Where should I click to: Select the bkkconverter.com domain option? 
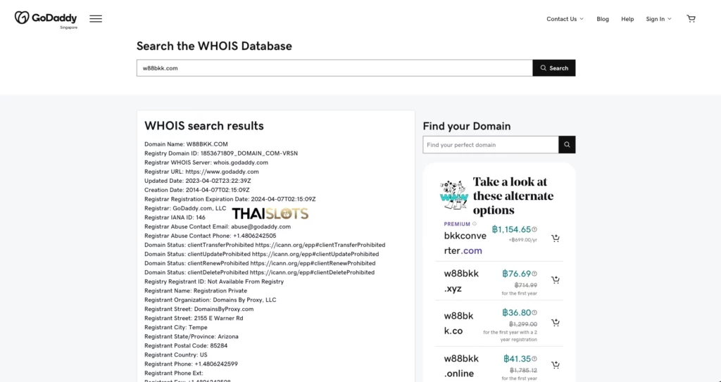tap(465, 243)
